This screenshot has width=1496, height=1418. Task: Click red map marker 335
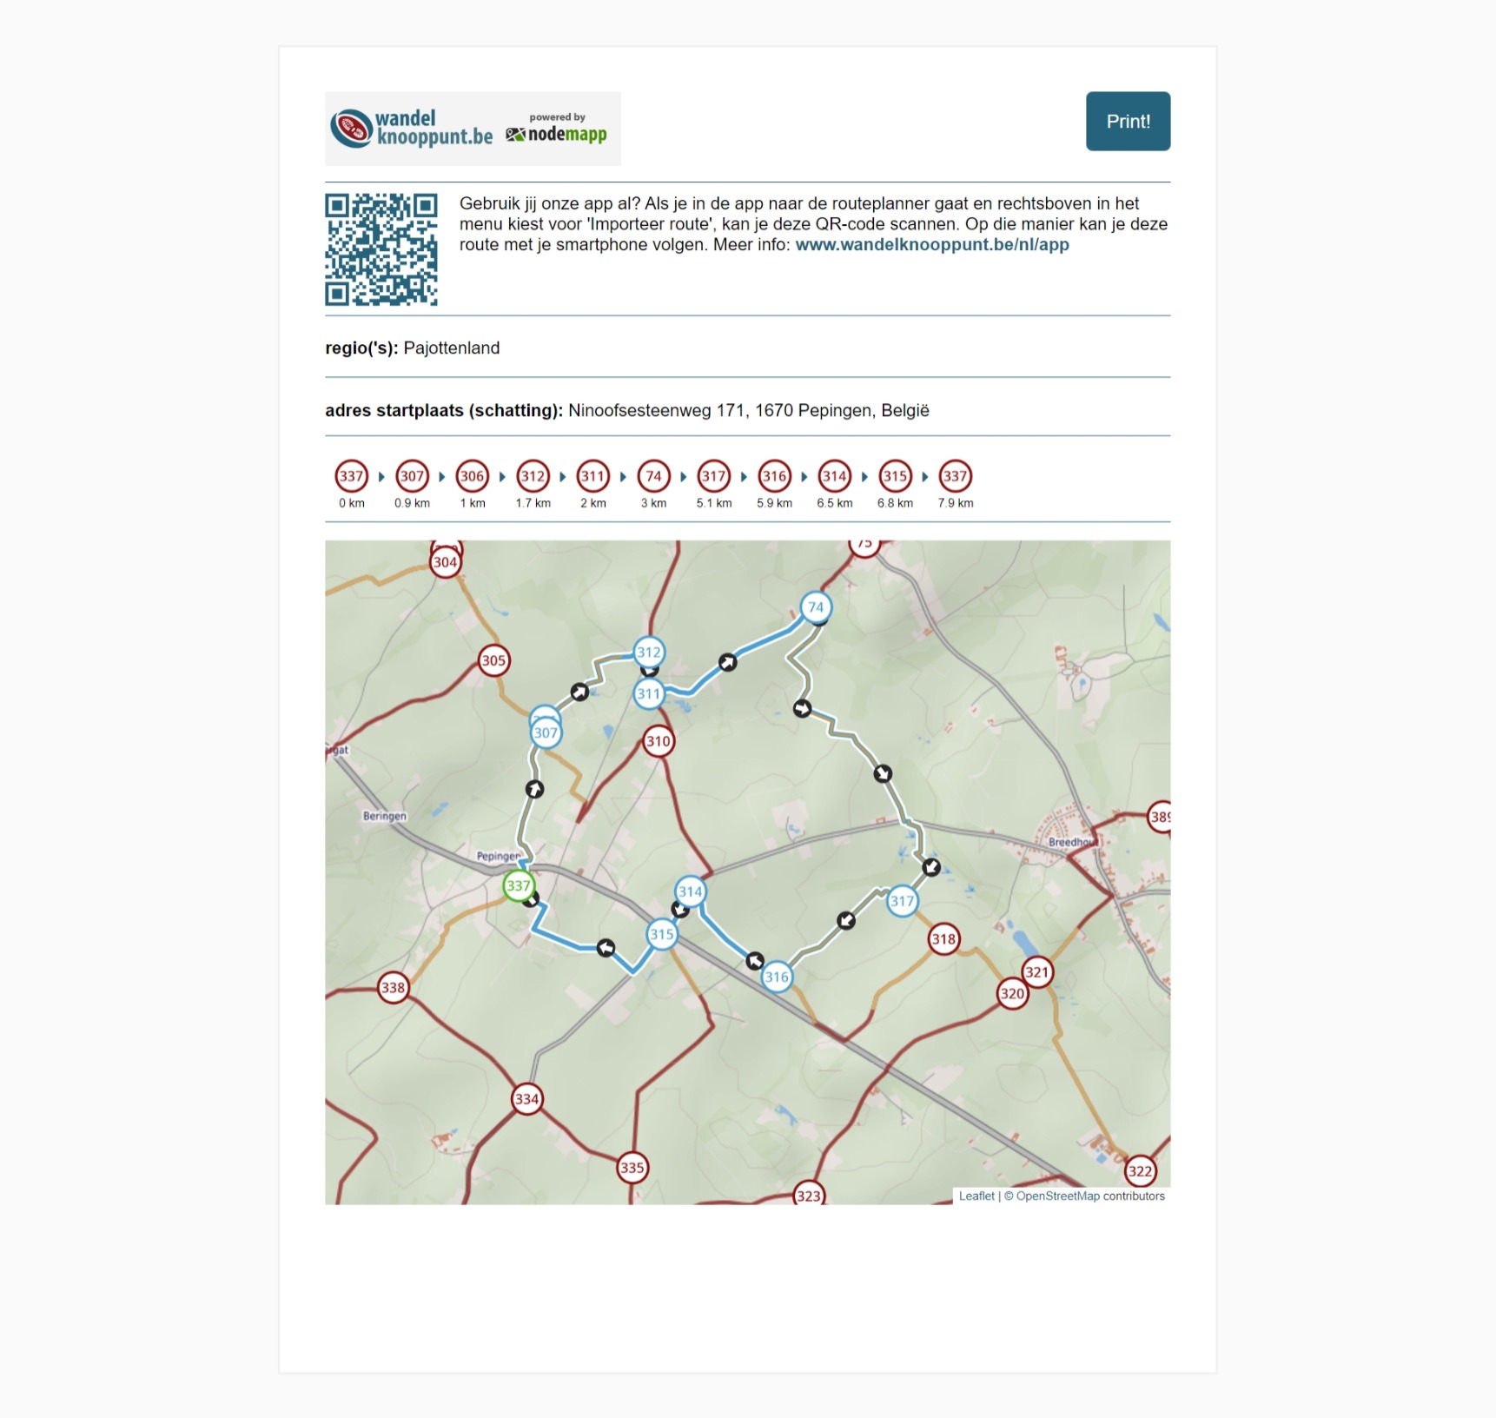click(632, 1168)
